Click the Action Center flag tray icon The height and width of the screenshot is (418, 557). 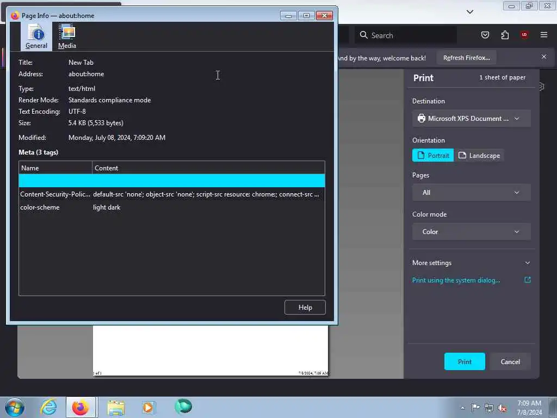point(475,408)
